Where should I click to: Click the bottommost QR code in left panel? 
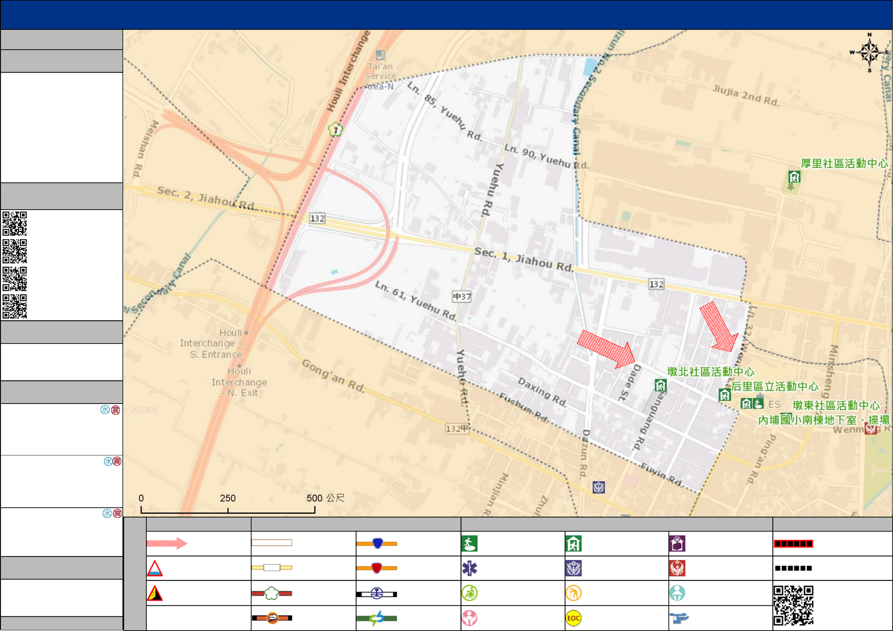tap(15, 307)
